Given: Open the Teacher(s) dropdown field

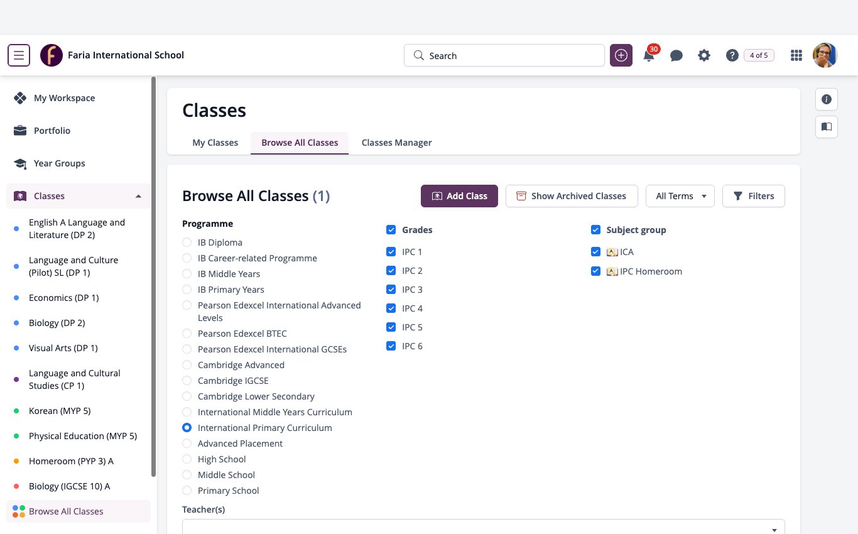Looking at the screenshot, I should pos(484,526).
